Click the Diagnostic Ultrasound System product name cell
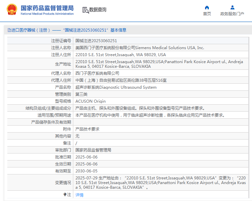The image size is (252, 201). 116,87
